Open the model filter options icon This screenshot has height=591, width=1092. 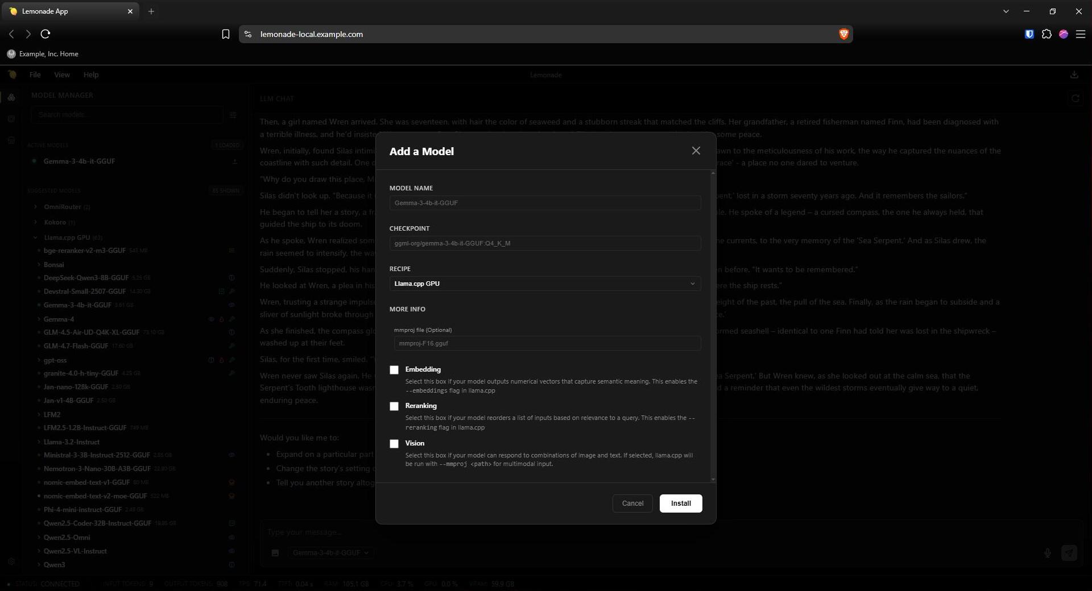tap(233, 115)
